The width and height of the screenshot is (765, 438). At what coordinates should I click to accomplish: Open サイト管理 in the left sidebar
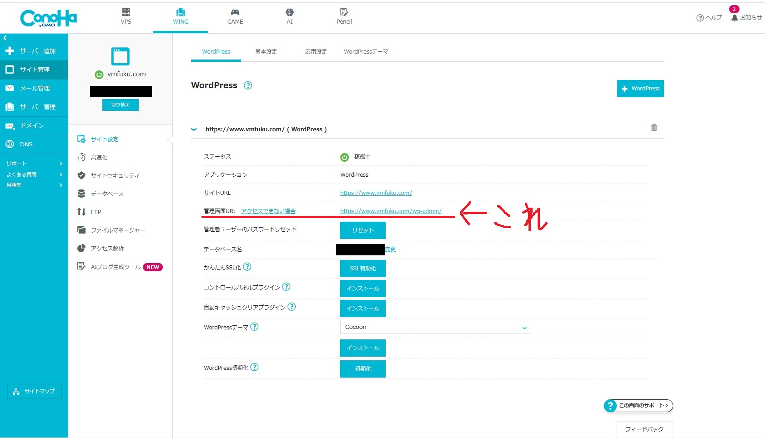pyautogui.click(x=34, y=70)
